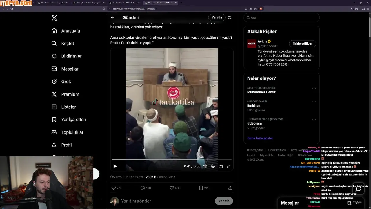Image resolution: width=371 pixels, height=209 pixels.
Task: Bookmark the post with 223 bookmarks
Action: pyautogui.click(x=204, y=188)
